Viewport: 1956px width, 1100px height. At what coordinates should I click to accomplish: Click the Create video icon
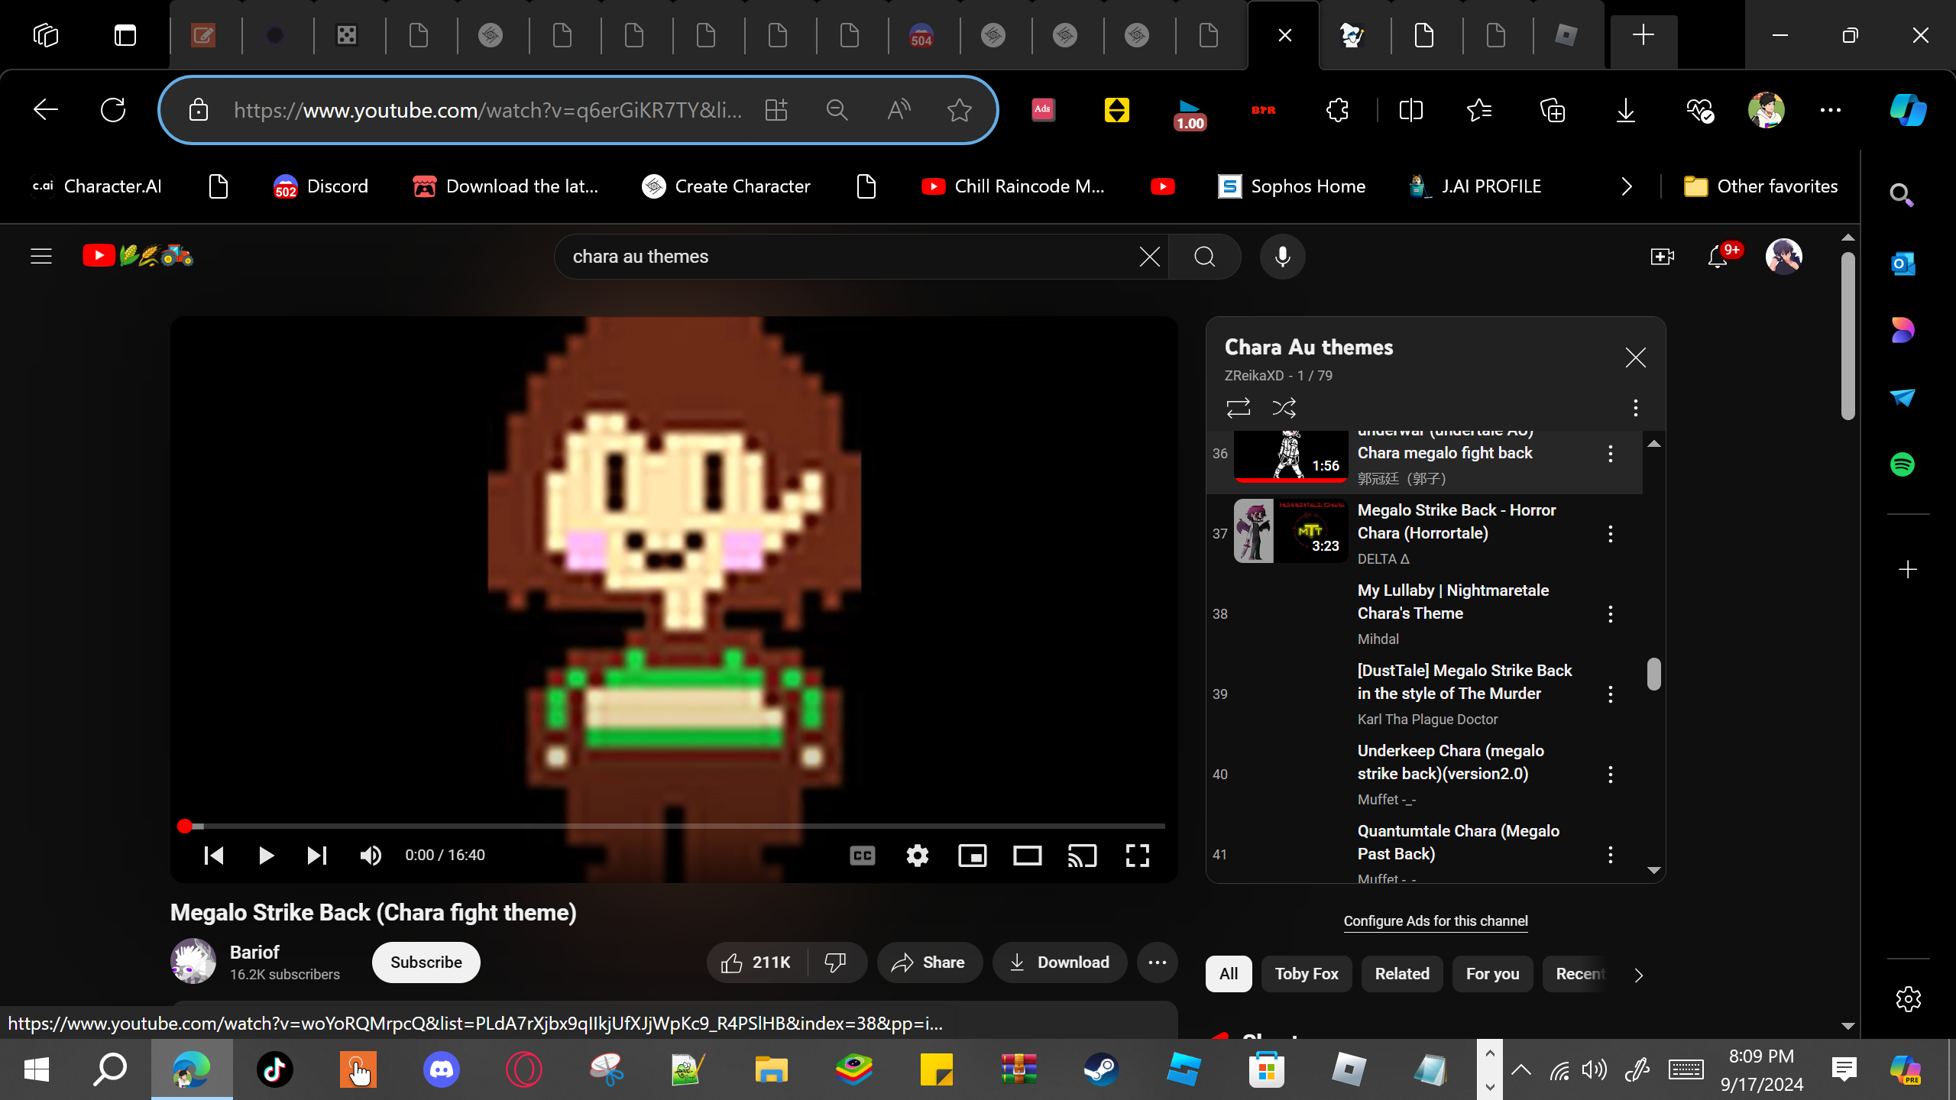click(1662, 257)
